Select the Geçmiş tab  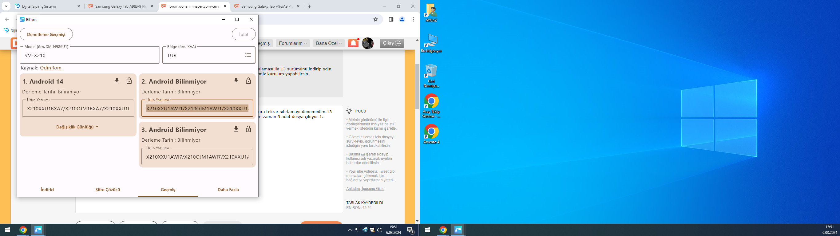click(168, 190)
